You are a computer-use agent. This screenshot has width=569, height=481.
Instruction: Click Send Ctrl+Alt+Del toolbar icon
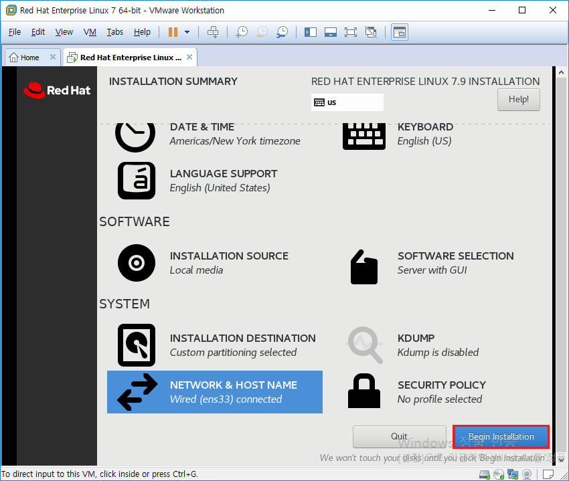pos(213,32)
